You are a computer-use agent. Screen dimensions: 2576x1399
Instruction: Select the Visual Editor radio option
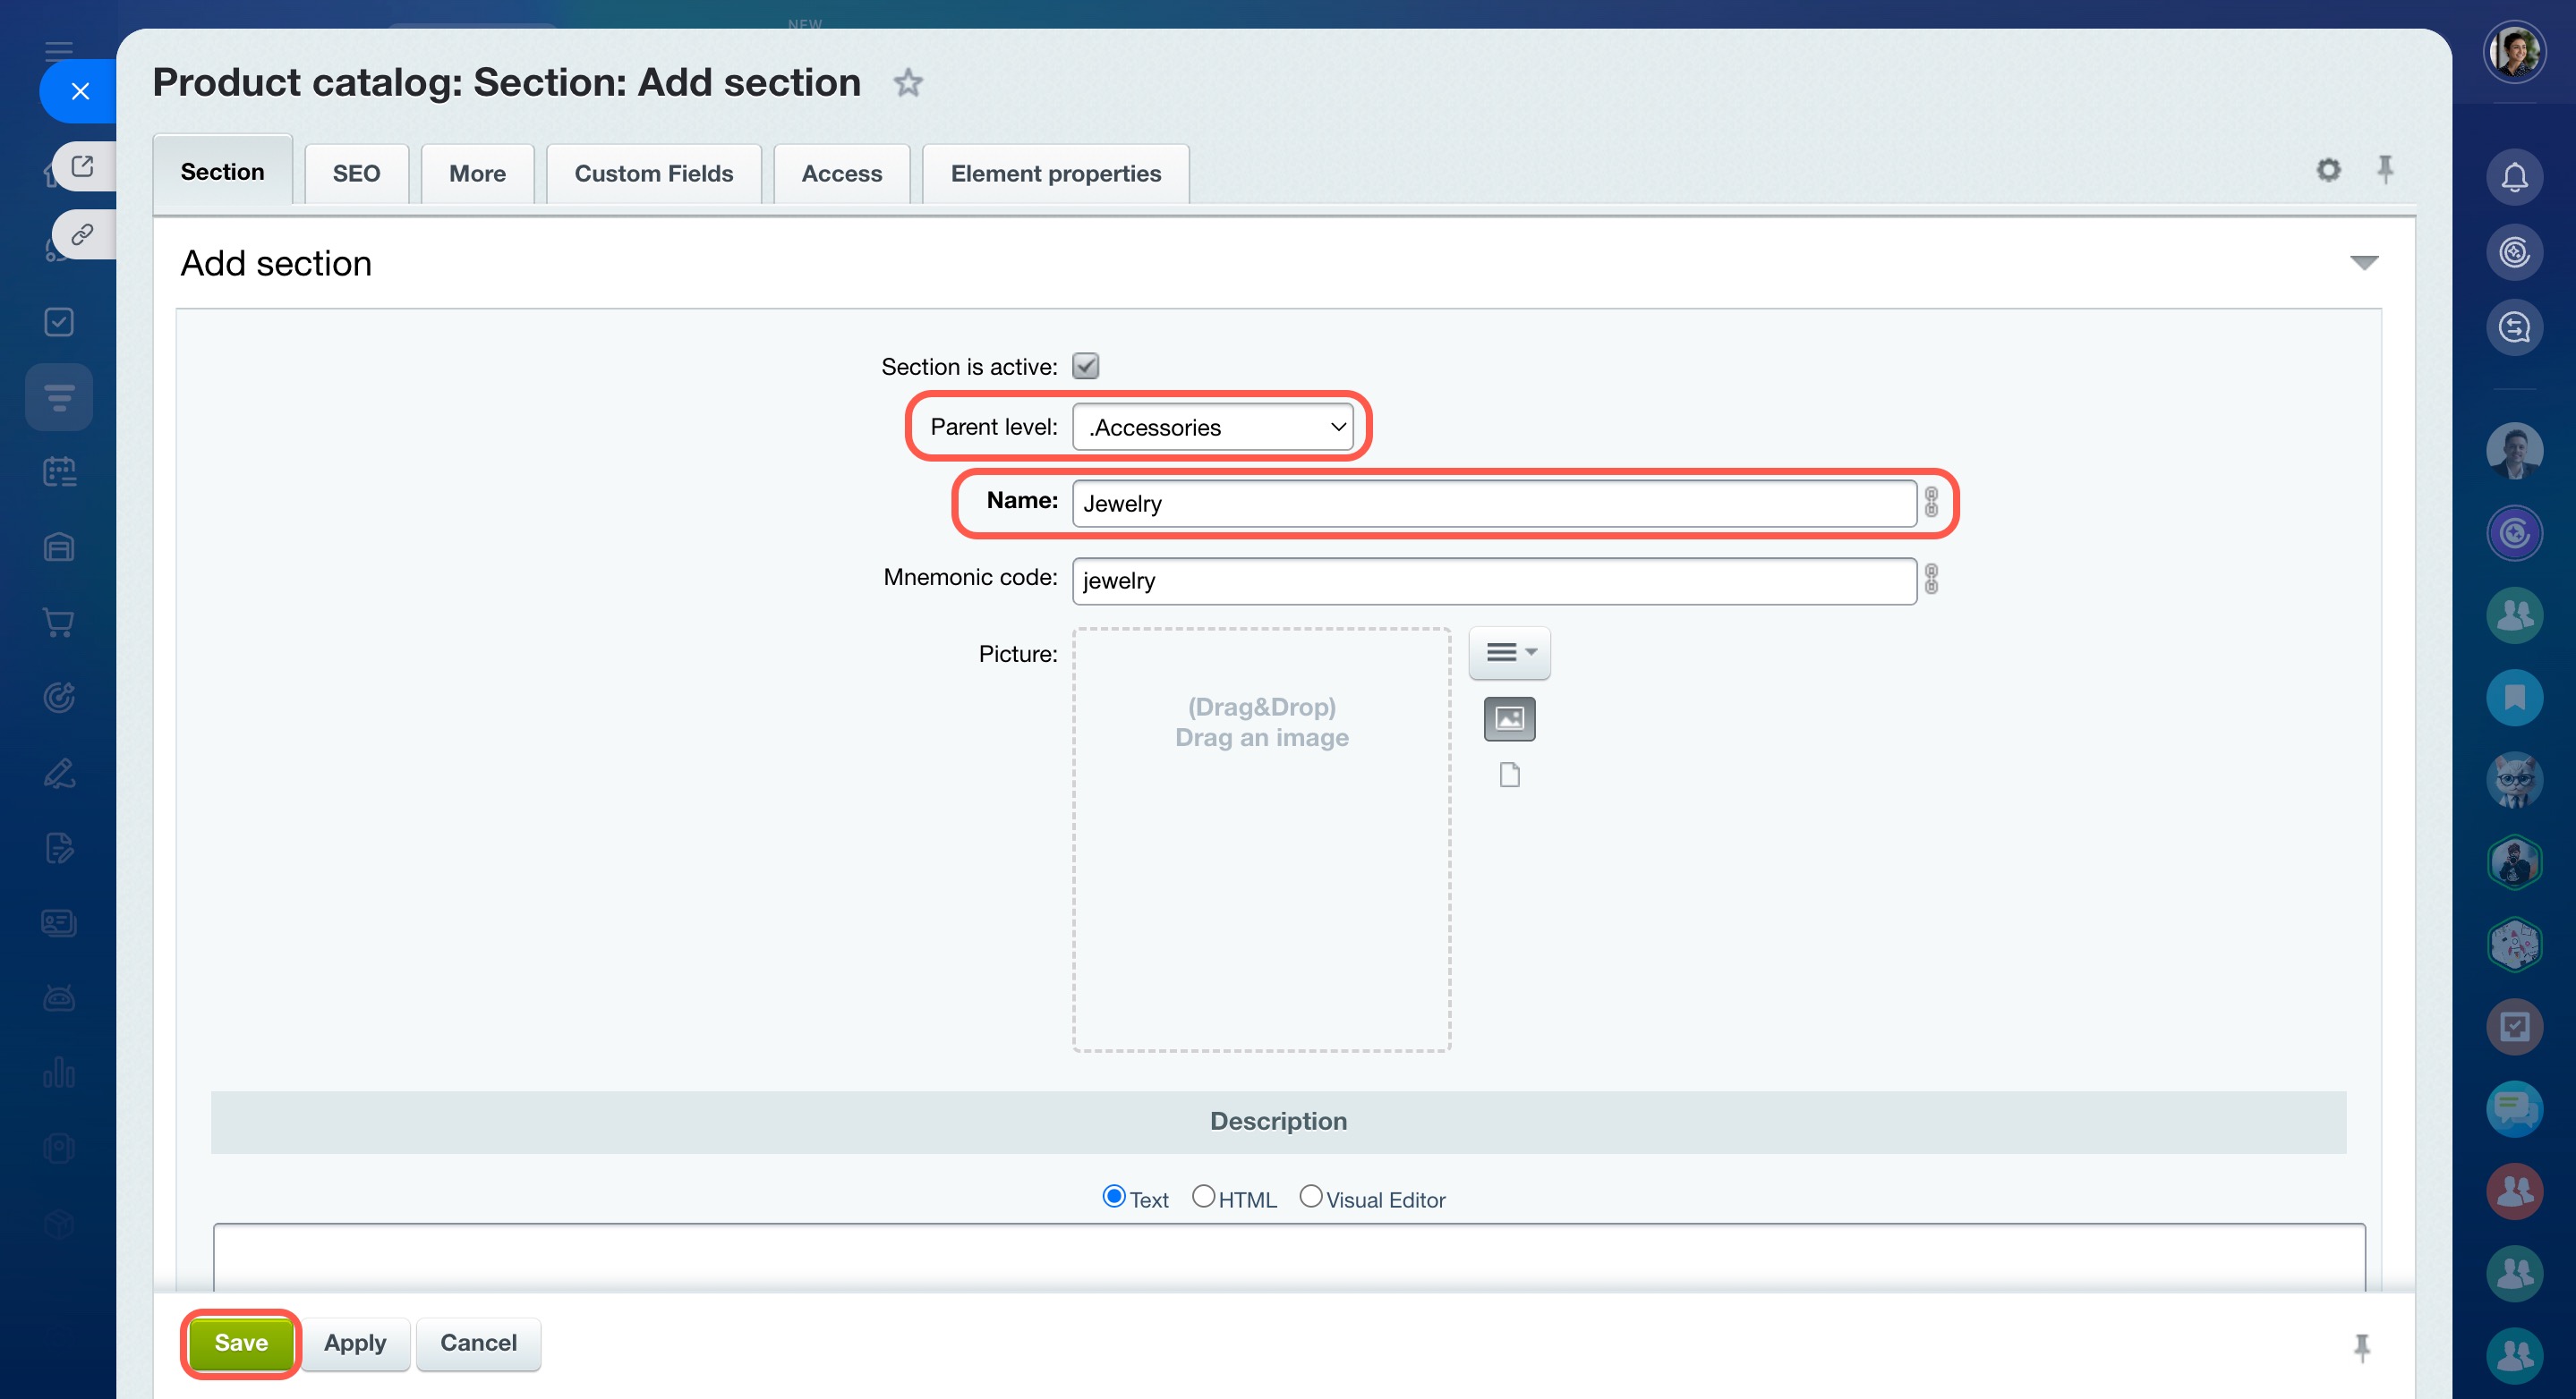coord(1310,1196)
